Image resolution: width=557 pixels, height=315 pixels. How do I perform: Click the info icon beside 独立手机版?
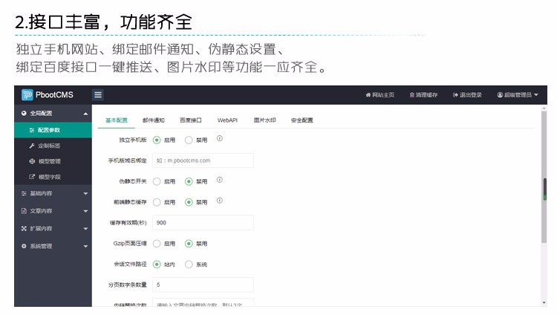220,139
